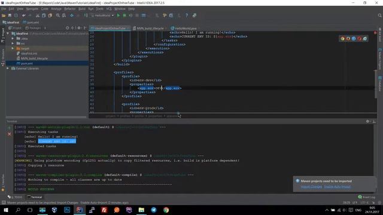Image resolution: width=383 pixels, height=215 pixels.
Task: Click pom.xml breadcrumb in navigation bar
Action: (31, 22)
